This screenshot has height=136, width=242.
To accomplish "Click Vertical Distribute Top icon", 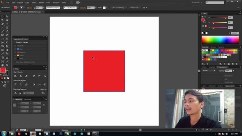I will tap(15, 85).
